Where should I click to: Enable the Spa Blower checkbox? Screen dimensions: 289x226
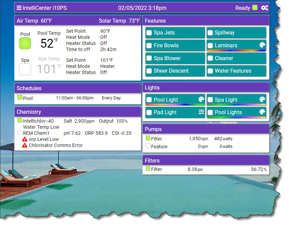[x=149, y=58]
